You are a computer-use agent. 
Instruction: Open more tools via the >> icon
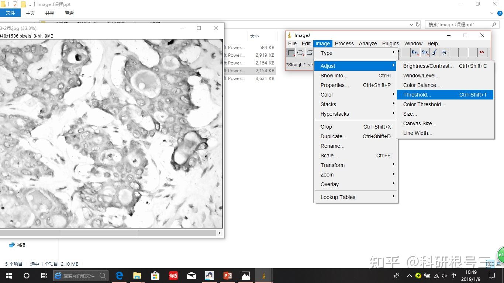pos(482,53)
